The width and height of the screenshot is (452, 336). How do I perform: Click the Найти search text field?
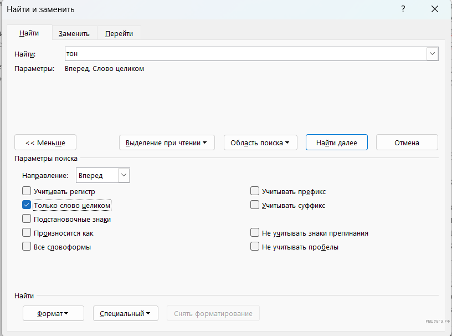point(245,53)
